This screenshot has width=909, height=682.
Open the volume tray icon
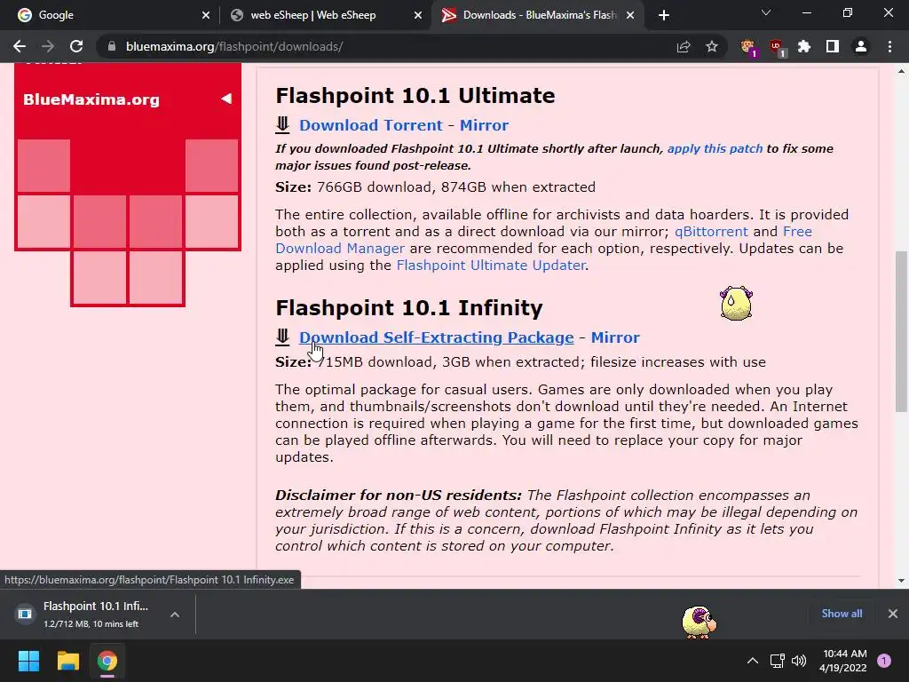click(x=799, y=661)
